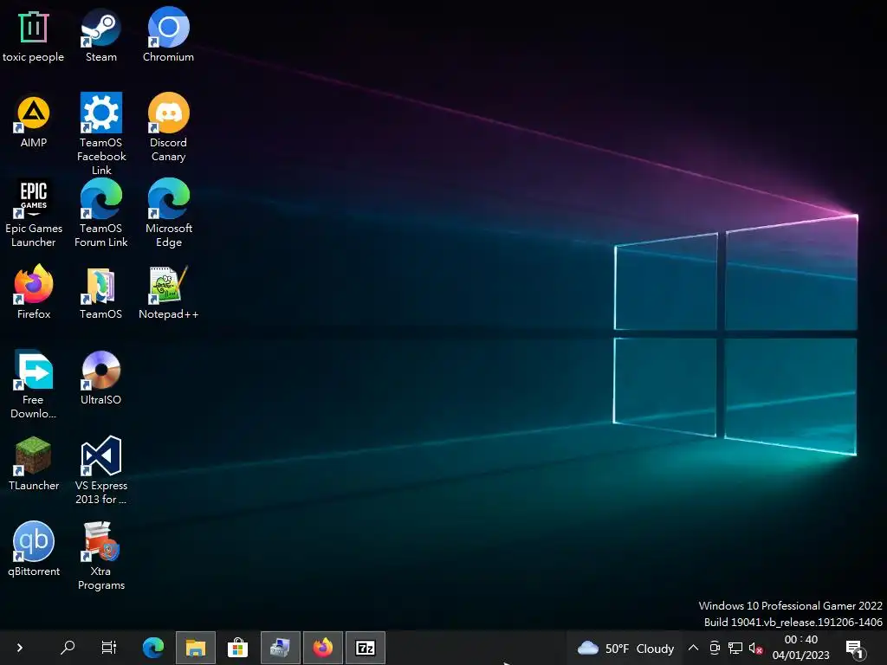Viewport: 887px width, 665px height.
Task: Open taskbar search magnifier
Action: (x=68, y=648)
